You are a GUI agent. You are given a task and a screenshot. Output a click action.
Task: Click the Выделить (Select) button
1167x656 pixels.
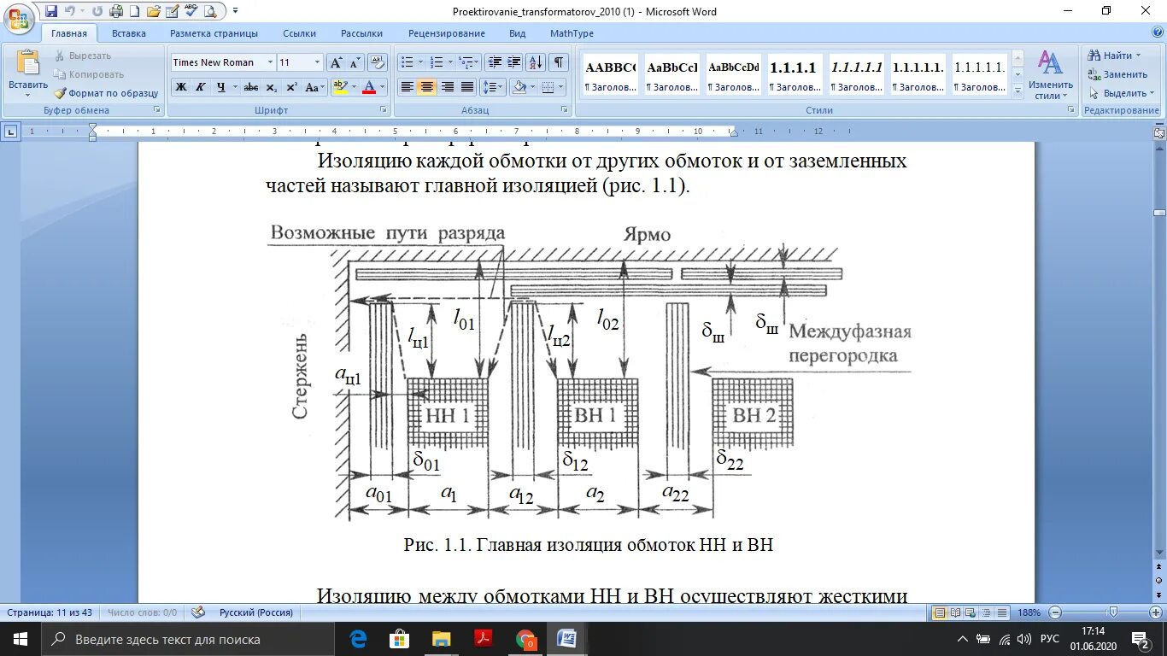(1121, 93)
